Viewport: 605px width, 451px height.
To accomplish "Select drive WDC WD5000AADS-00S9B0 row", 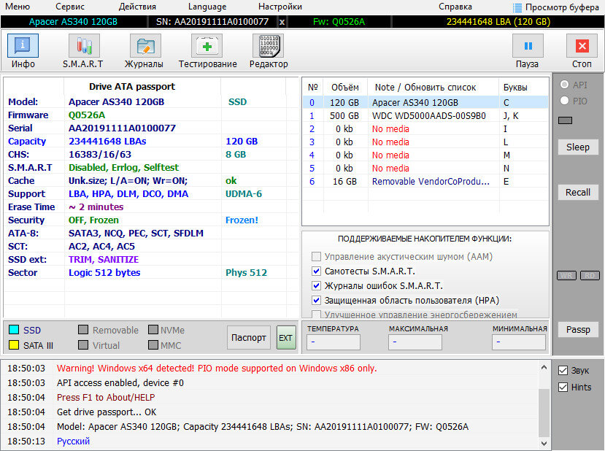I will tap(425, 116).
